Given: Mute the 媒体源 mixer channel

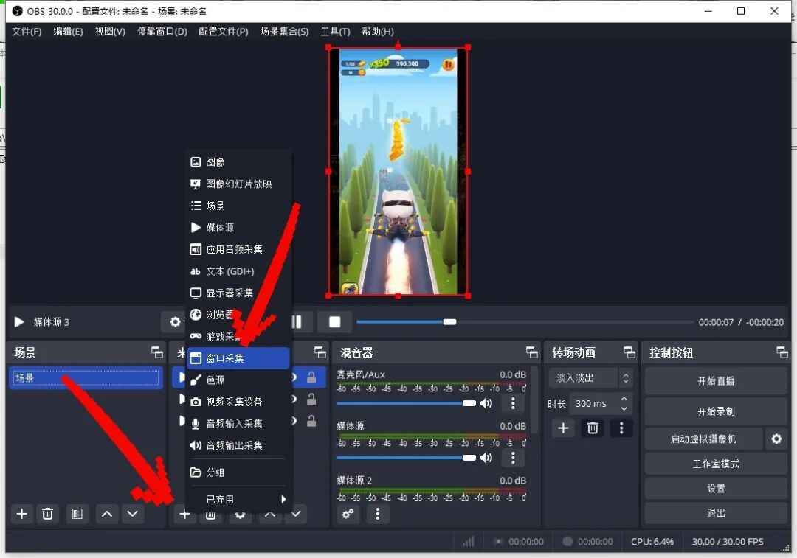Looking at the screenshot, I should pyautogui.click(x=486, y=458).
